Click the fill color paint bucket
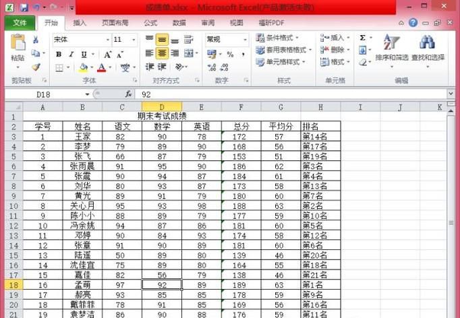Image resolution: width=460 pixels, height=318 pixels. pyautogui.click(x=84, y=67)
